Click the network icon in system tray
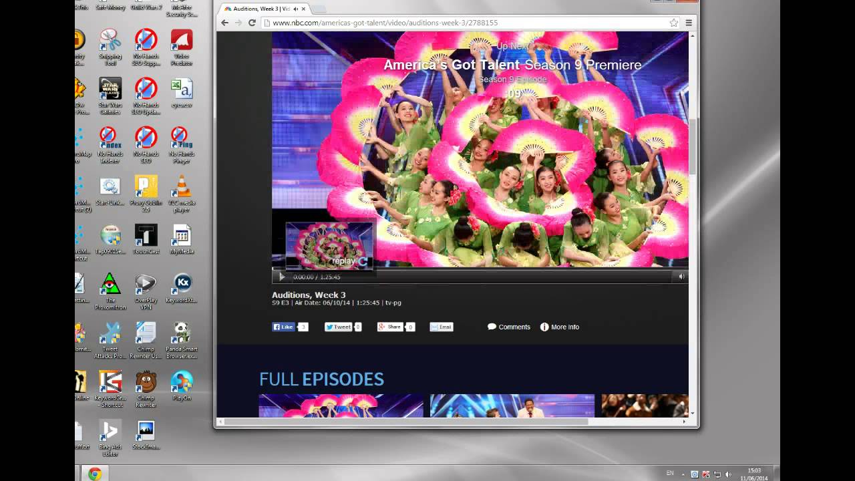Screen dimensions: 855x481 tap(717, 474)
